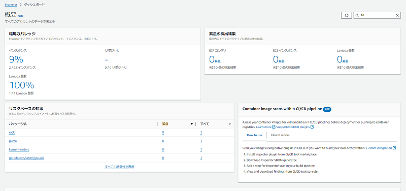Image resolution: width=406 pixels, height=191 pixels.
Task: Click the 緊急の検出結果 panel heading
Action: (x=222, y=34)
